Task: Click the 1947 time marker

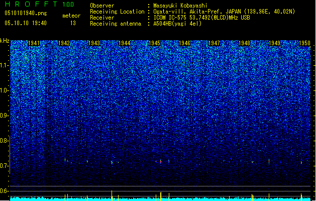Action: 214,43
